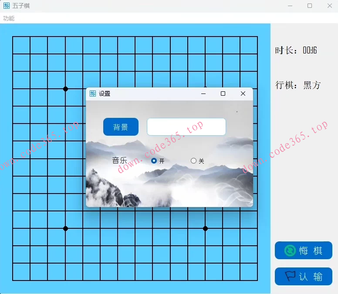Minimize the 设置 dialog

tap(203, 94)
